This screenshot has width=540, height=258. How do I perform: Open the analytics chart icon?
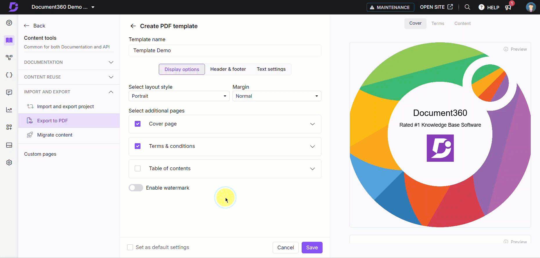tap(9, 110)
